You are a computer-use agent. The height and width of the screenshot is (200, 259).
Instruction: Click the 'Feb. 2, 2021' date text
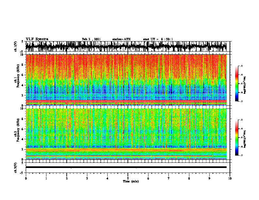point(91,39)
